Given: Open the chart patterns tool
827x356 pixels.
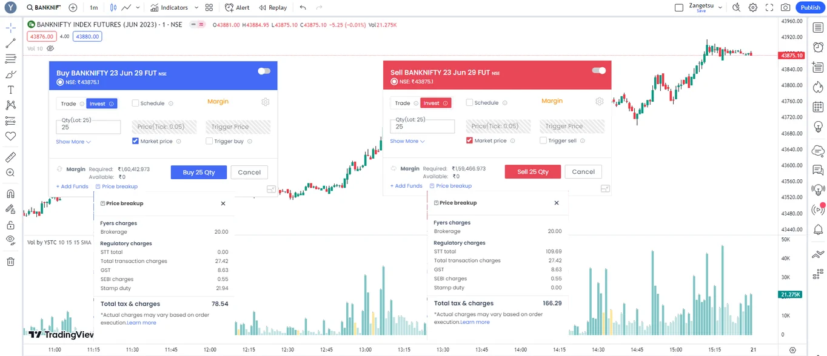Looking at the screenshot, I should [x=10, y=105].
